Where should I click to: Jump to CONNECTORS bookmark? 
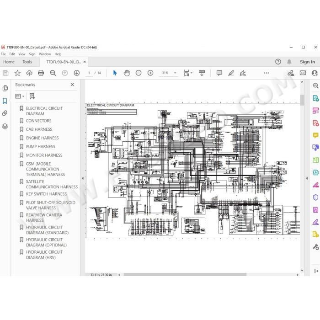click(38, 121)
